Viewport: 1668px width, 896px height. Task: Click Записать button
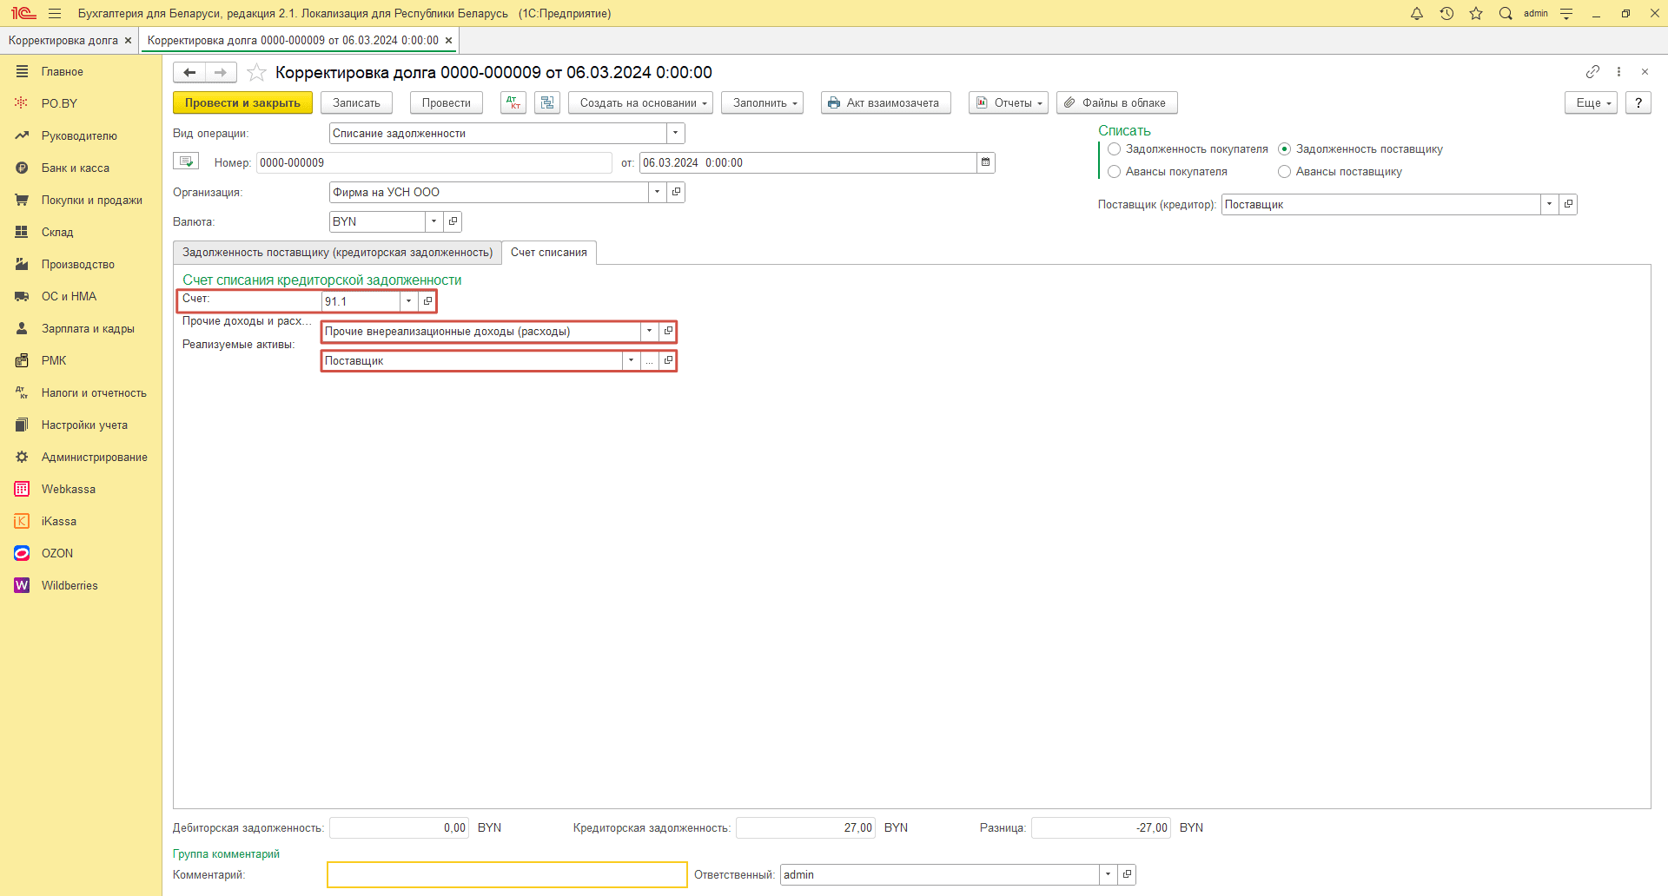[356, 102]
